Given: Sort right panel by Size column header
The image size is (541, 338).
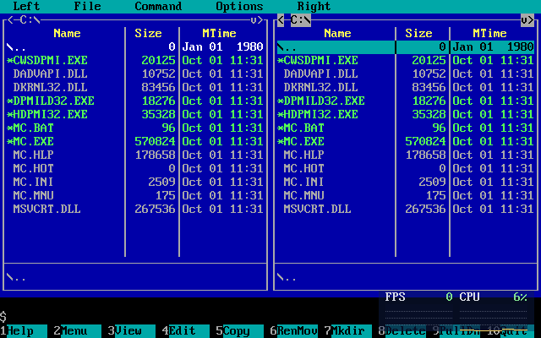Looking at the screenshot, I should [x=419, y=34].
